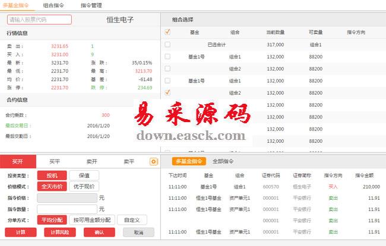The width and height of the screenshot is (386, 246).
Task: Choose 保值 as investment type
Action: pyautogui.click(x=84, y=175)
